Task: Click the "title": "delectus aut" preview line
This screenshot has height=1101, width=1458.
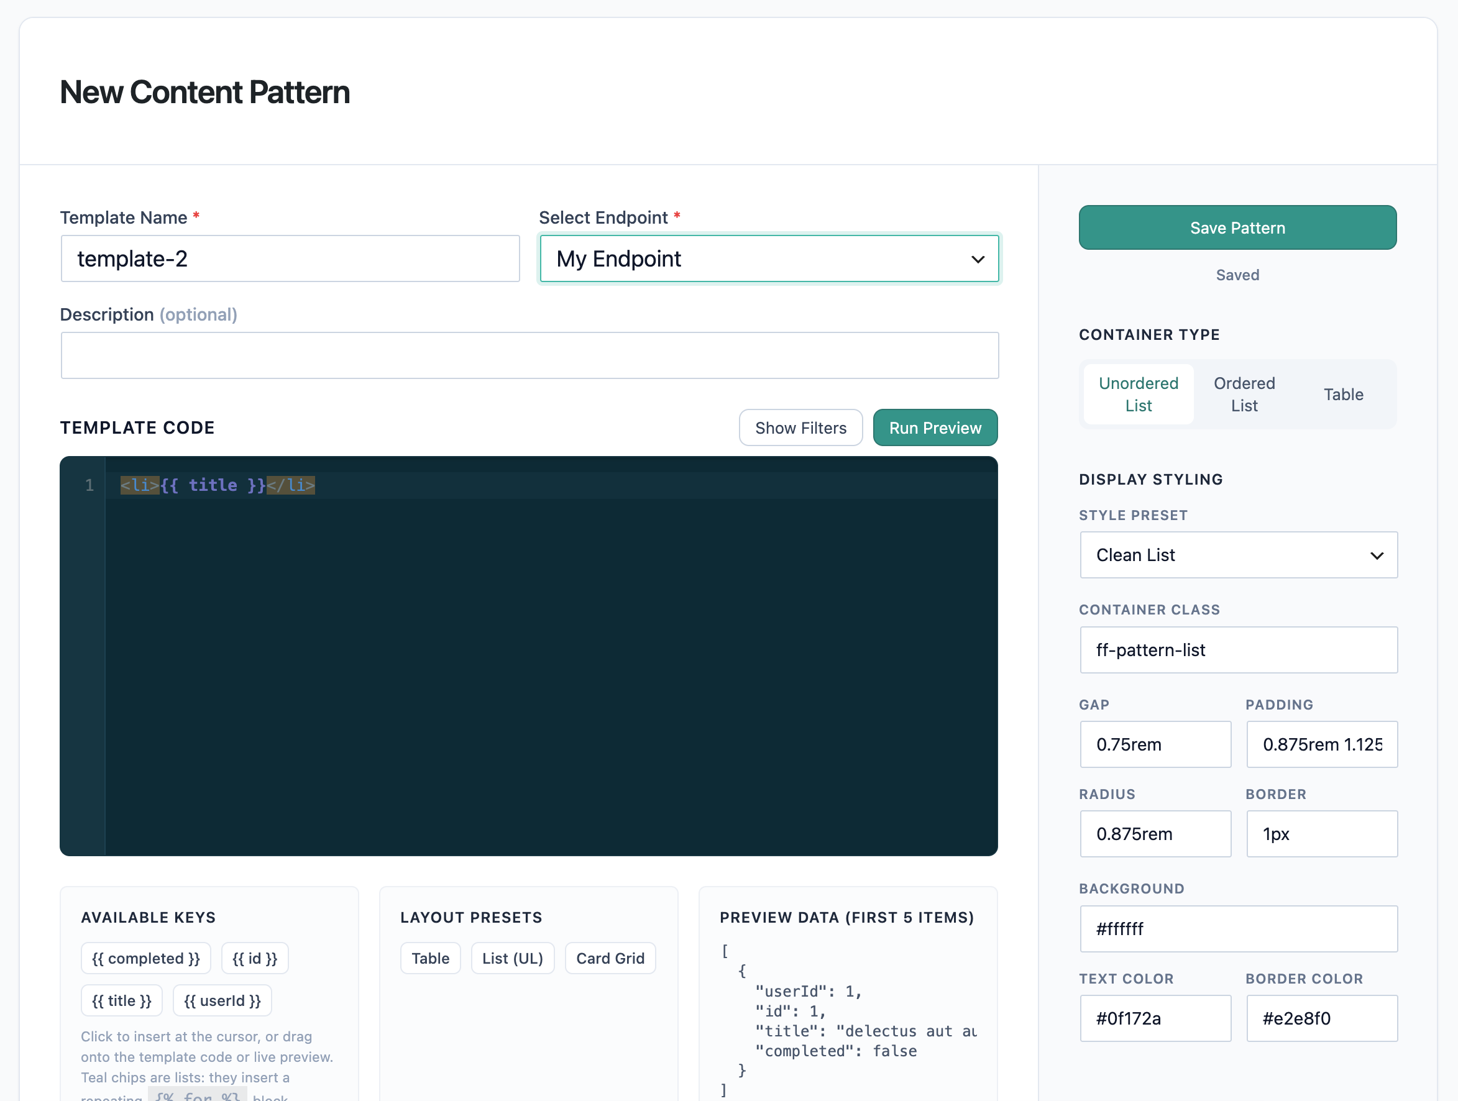Action: click(x=866, y=1031)
